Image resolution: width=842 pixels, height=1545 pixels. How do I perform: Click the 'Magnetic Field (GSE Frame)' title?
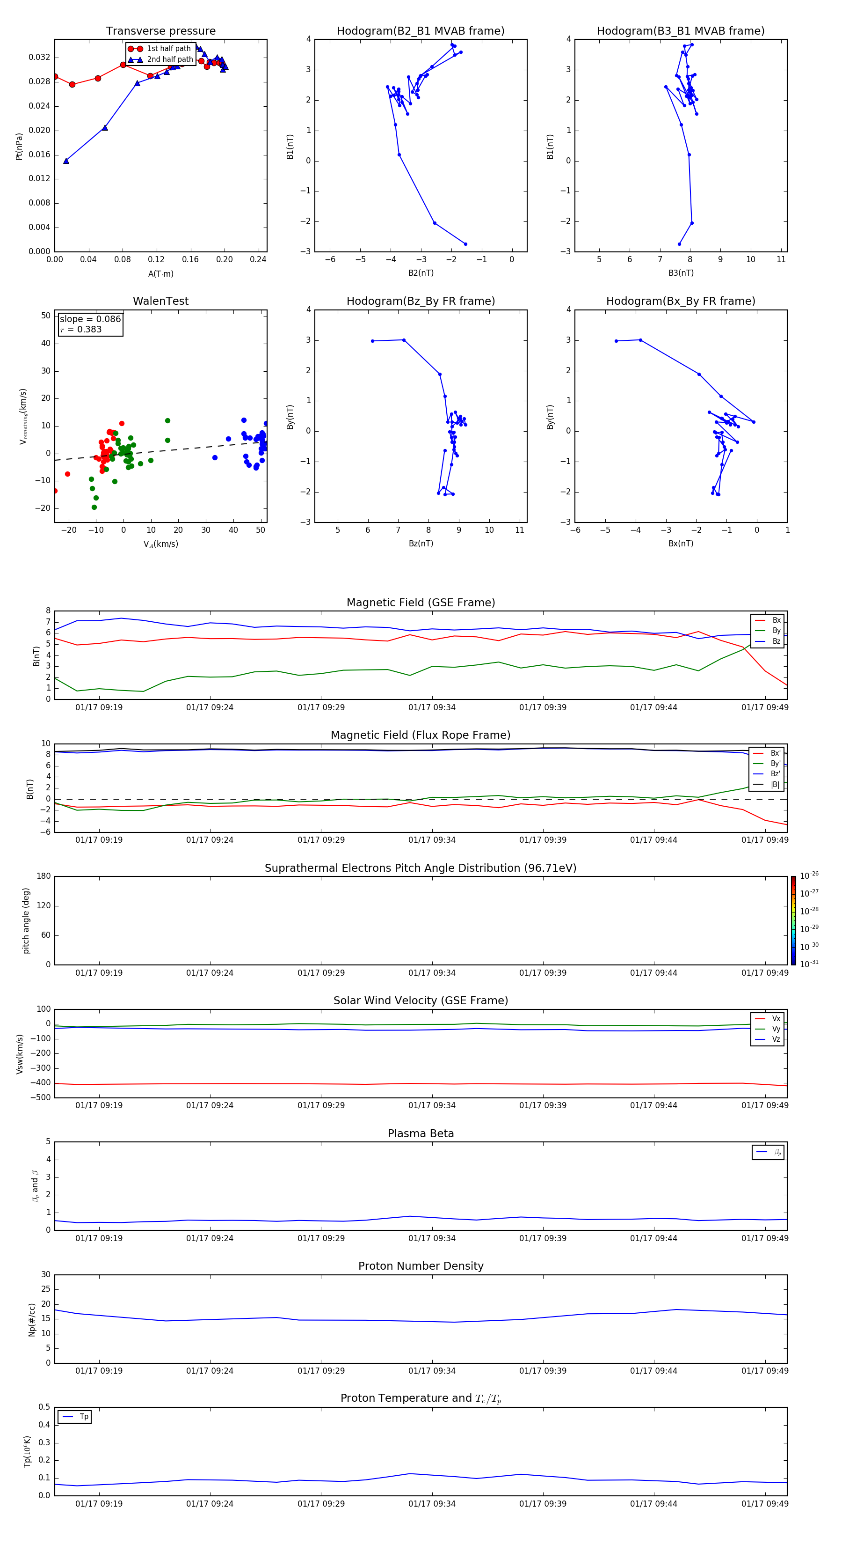(421, 603)
